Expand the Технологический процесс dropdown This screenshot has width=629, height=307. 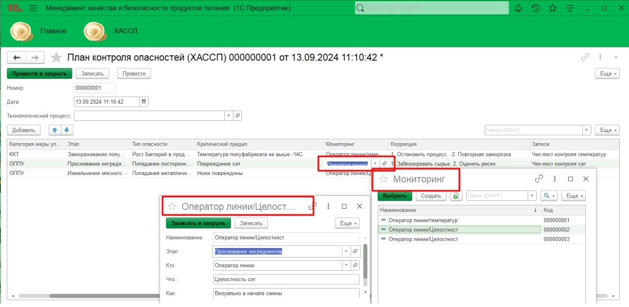[x=229, y=115]
